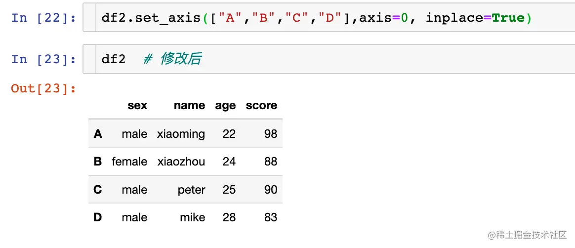Click the 'age' column header
Screen dimensions: 575x248
225,106
